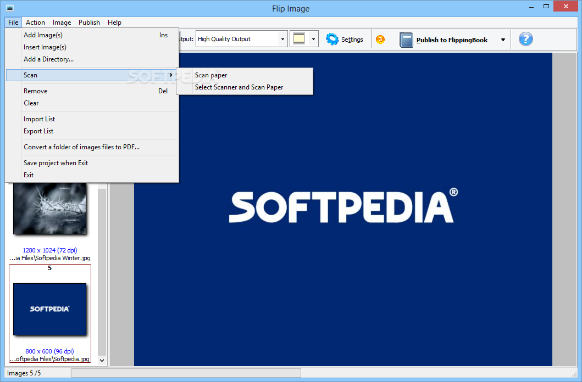
Task: Click the status bar progress bar
Action: click(186, 373)
